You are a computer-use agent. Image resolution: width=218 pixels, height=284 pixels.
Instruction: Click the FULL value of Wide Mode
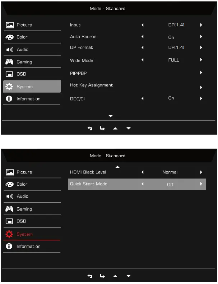[174, 60]
